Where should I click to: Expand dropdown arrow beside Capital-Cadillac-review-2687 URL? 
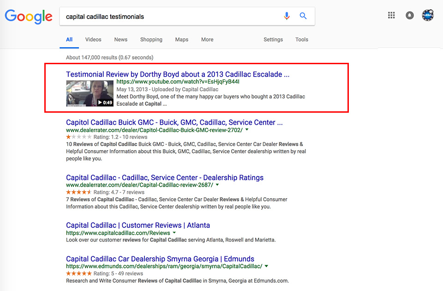click(217, 185)
